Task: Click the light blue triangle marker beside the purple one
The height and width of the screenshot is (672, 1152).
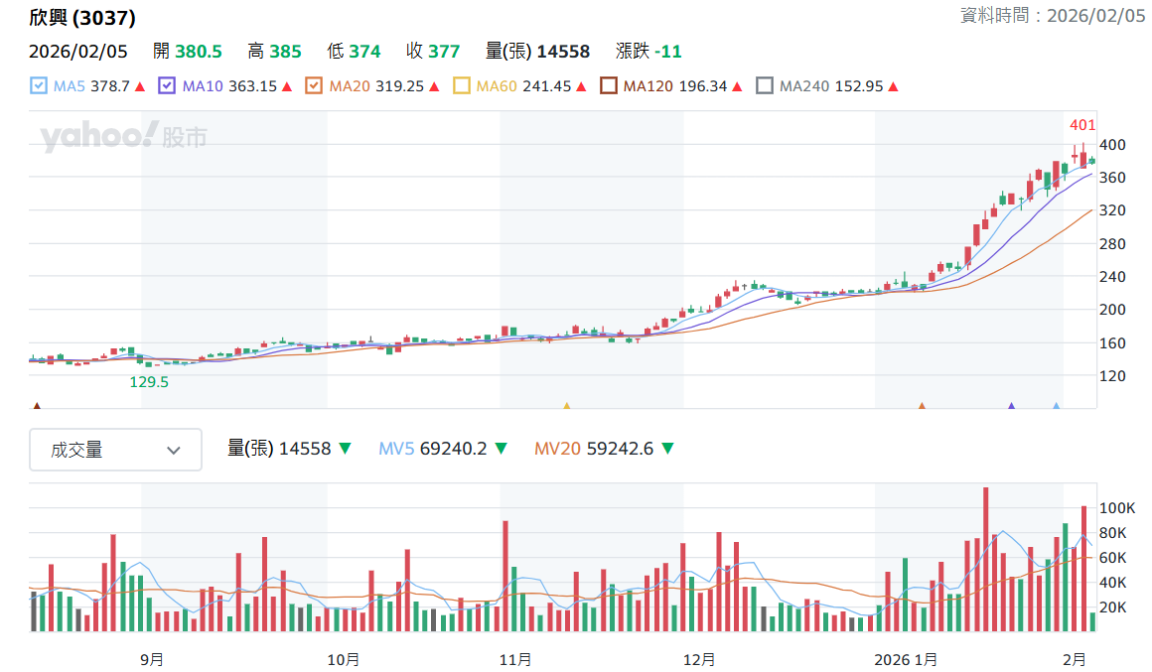Action: point(1057,405)
